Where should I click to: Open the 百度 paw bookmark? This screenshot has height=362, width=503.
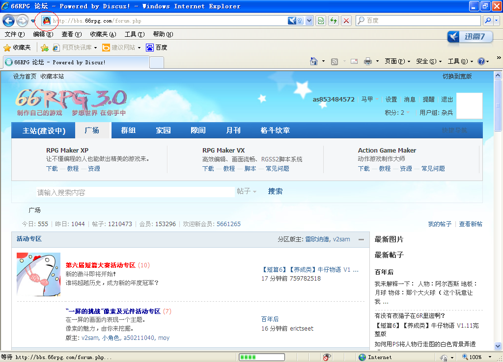157,48
